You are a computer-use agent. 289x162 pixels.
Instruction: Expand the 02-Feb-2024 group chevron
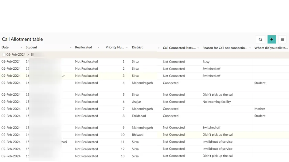(x=28, y=55)
